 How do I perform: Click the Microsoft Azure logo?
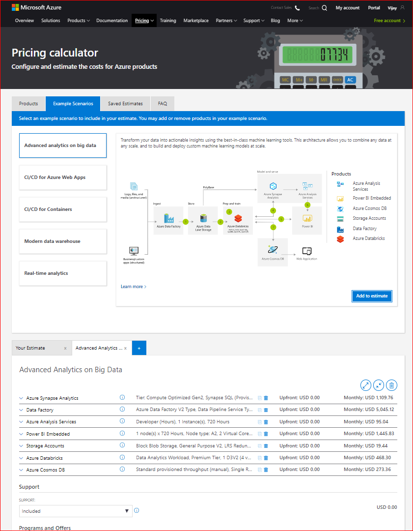click(x=36, y=7)
